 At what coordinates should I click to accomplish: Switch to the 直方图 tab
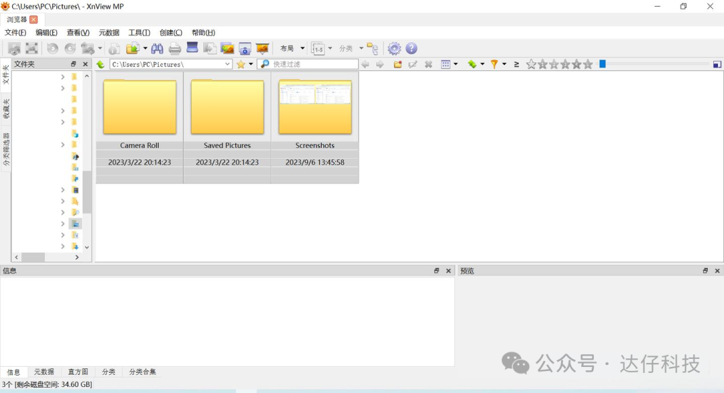(x=78, y=372)
